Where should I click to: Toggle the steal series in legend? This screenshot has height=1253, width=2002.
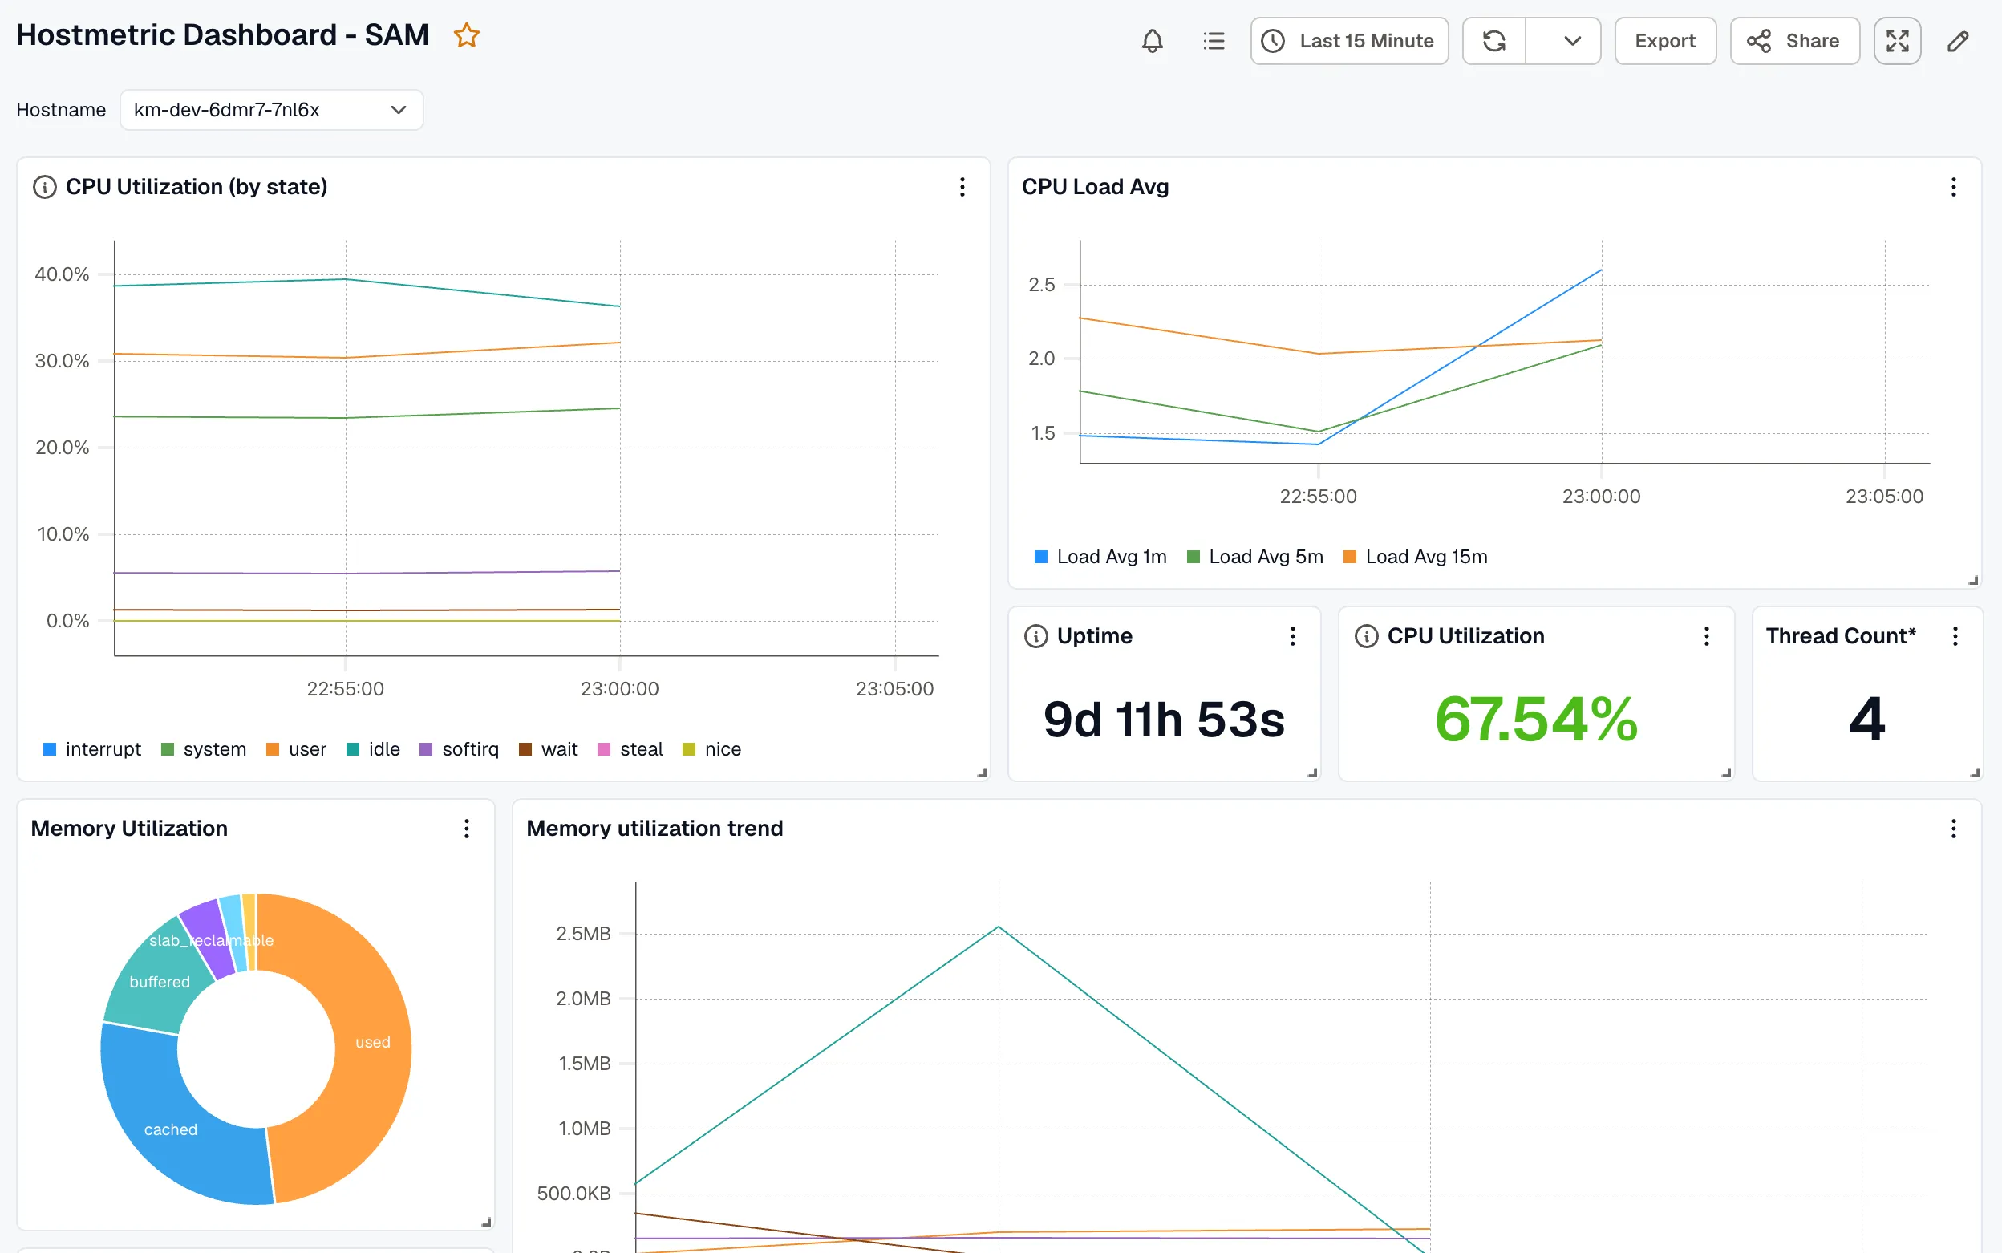coord(630,749)
